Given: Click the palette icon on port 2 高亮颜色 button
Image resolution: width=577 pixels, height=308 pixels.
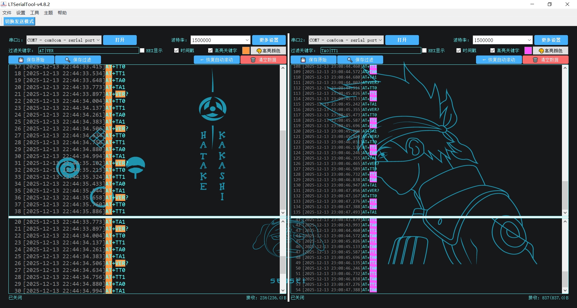Looking at the screenshot, I should (541, 51).
